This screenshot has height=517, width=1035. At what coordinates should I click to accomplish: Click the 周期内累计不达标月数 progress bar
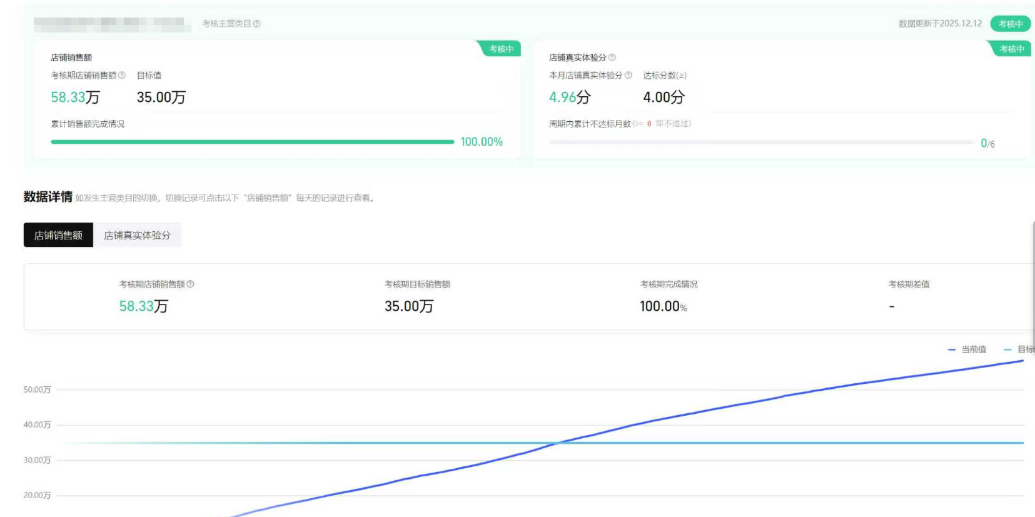point(760,142)
